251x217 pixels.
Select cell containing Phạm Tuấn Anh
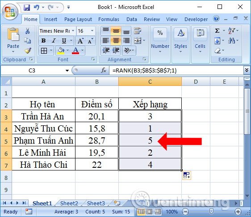(x=43, y=140)
